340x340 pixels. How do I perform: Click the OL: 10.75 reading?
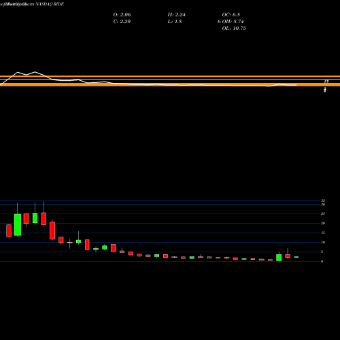234,29
